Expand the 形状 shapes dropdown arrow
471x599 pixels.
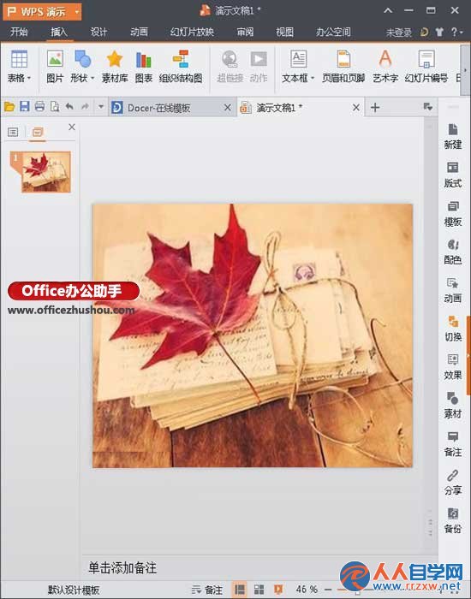[92, 79]
